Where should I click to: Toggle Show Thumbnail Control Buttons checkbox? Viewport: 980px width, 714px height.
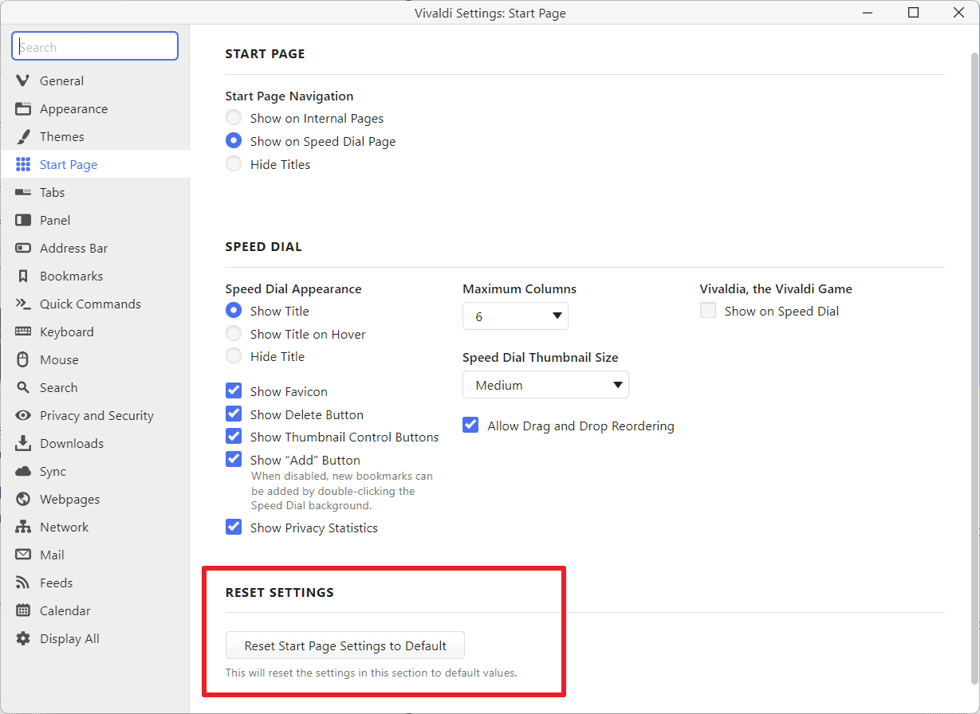click(x=234, y=437)
